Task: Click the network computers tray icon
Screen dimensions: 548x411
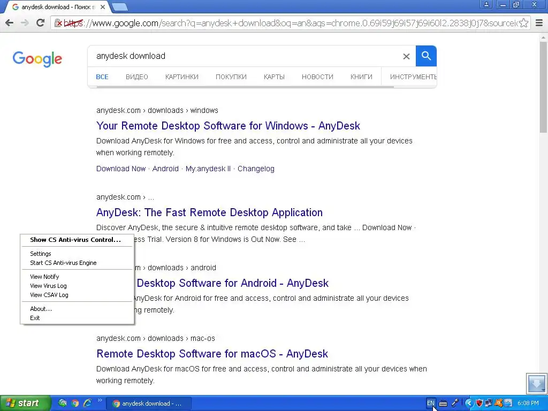Action: [x=489, y=404]
